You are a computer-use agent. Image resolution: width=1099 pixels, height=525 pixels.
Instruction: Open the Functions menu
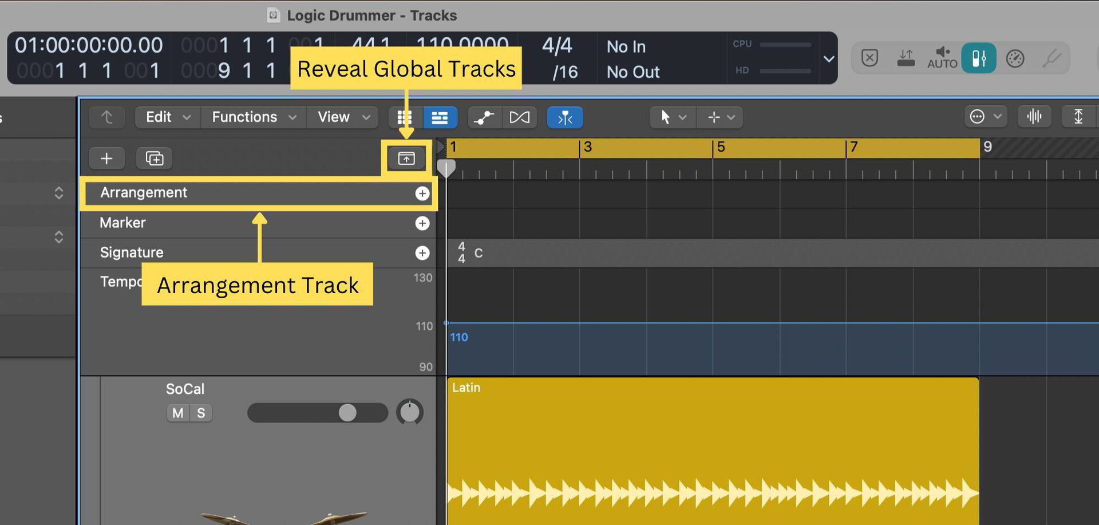pyautogui.click(x=252, y=117)
